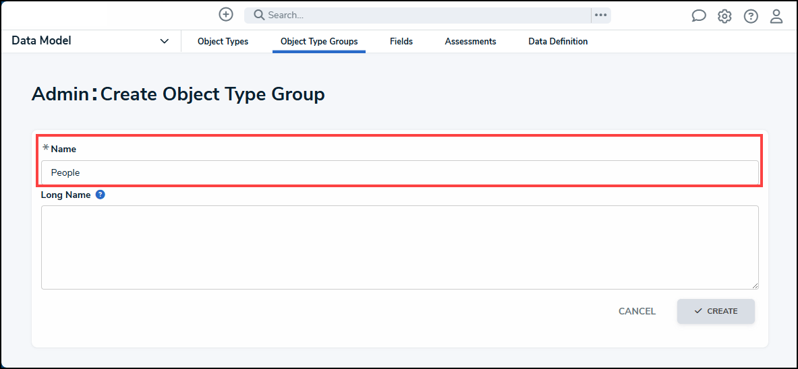Expand the Data Model dropdown chevron
798x369 pixels.
(x=164, y=42)
